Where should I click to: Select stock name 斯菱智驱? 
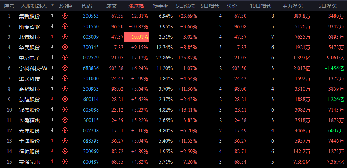pyautogui.click(x=30, y=27)
